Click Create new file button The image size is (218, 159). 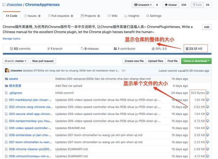[x=134, y=61]
